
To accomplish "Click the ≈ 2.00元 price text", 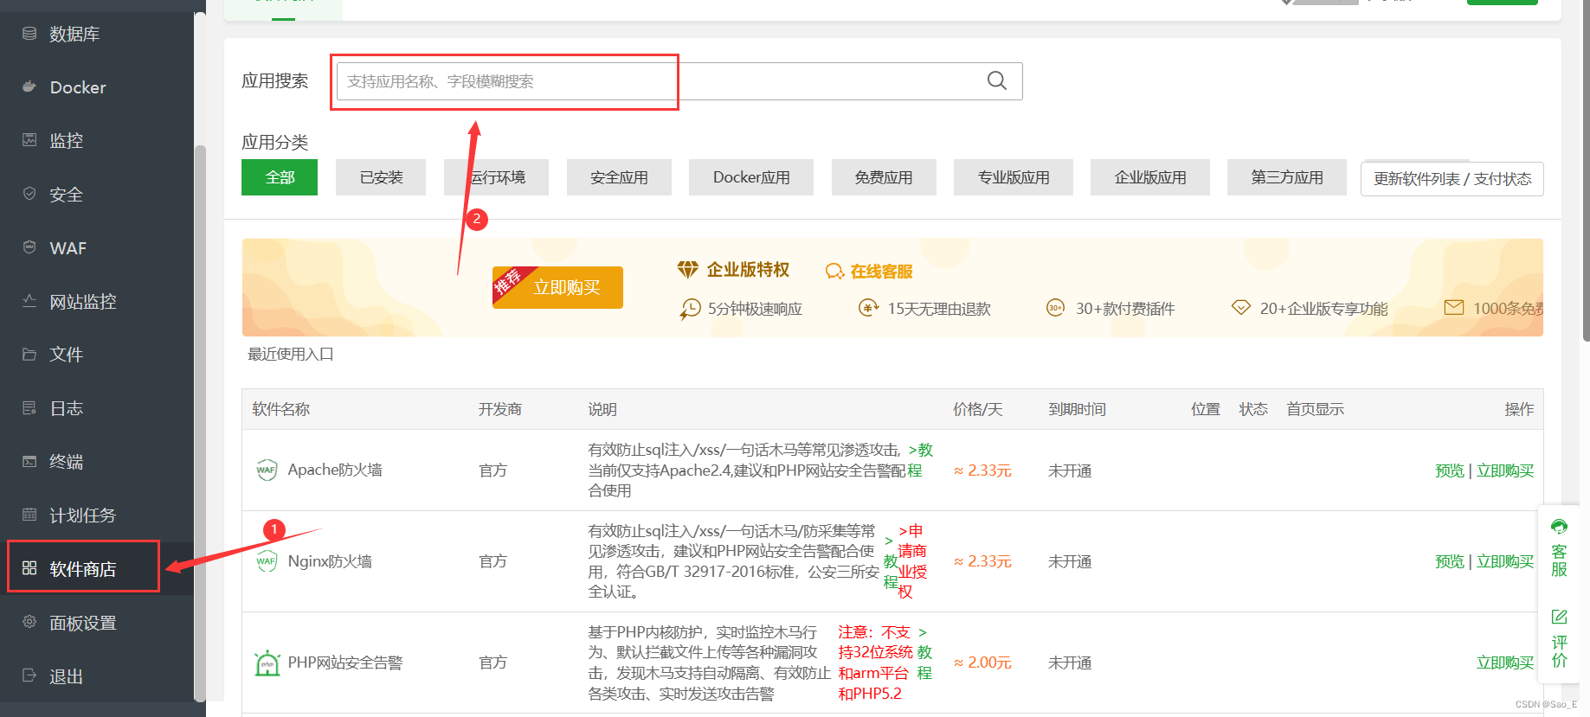I will [x=982, y=663].
